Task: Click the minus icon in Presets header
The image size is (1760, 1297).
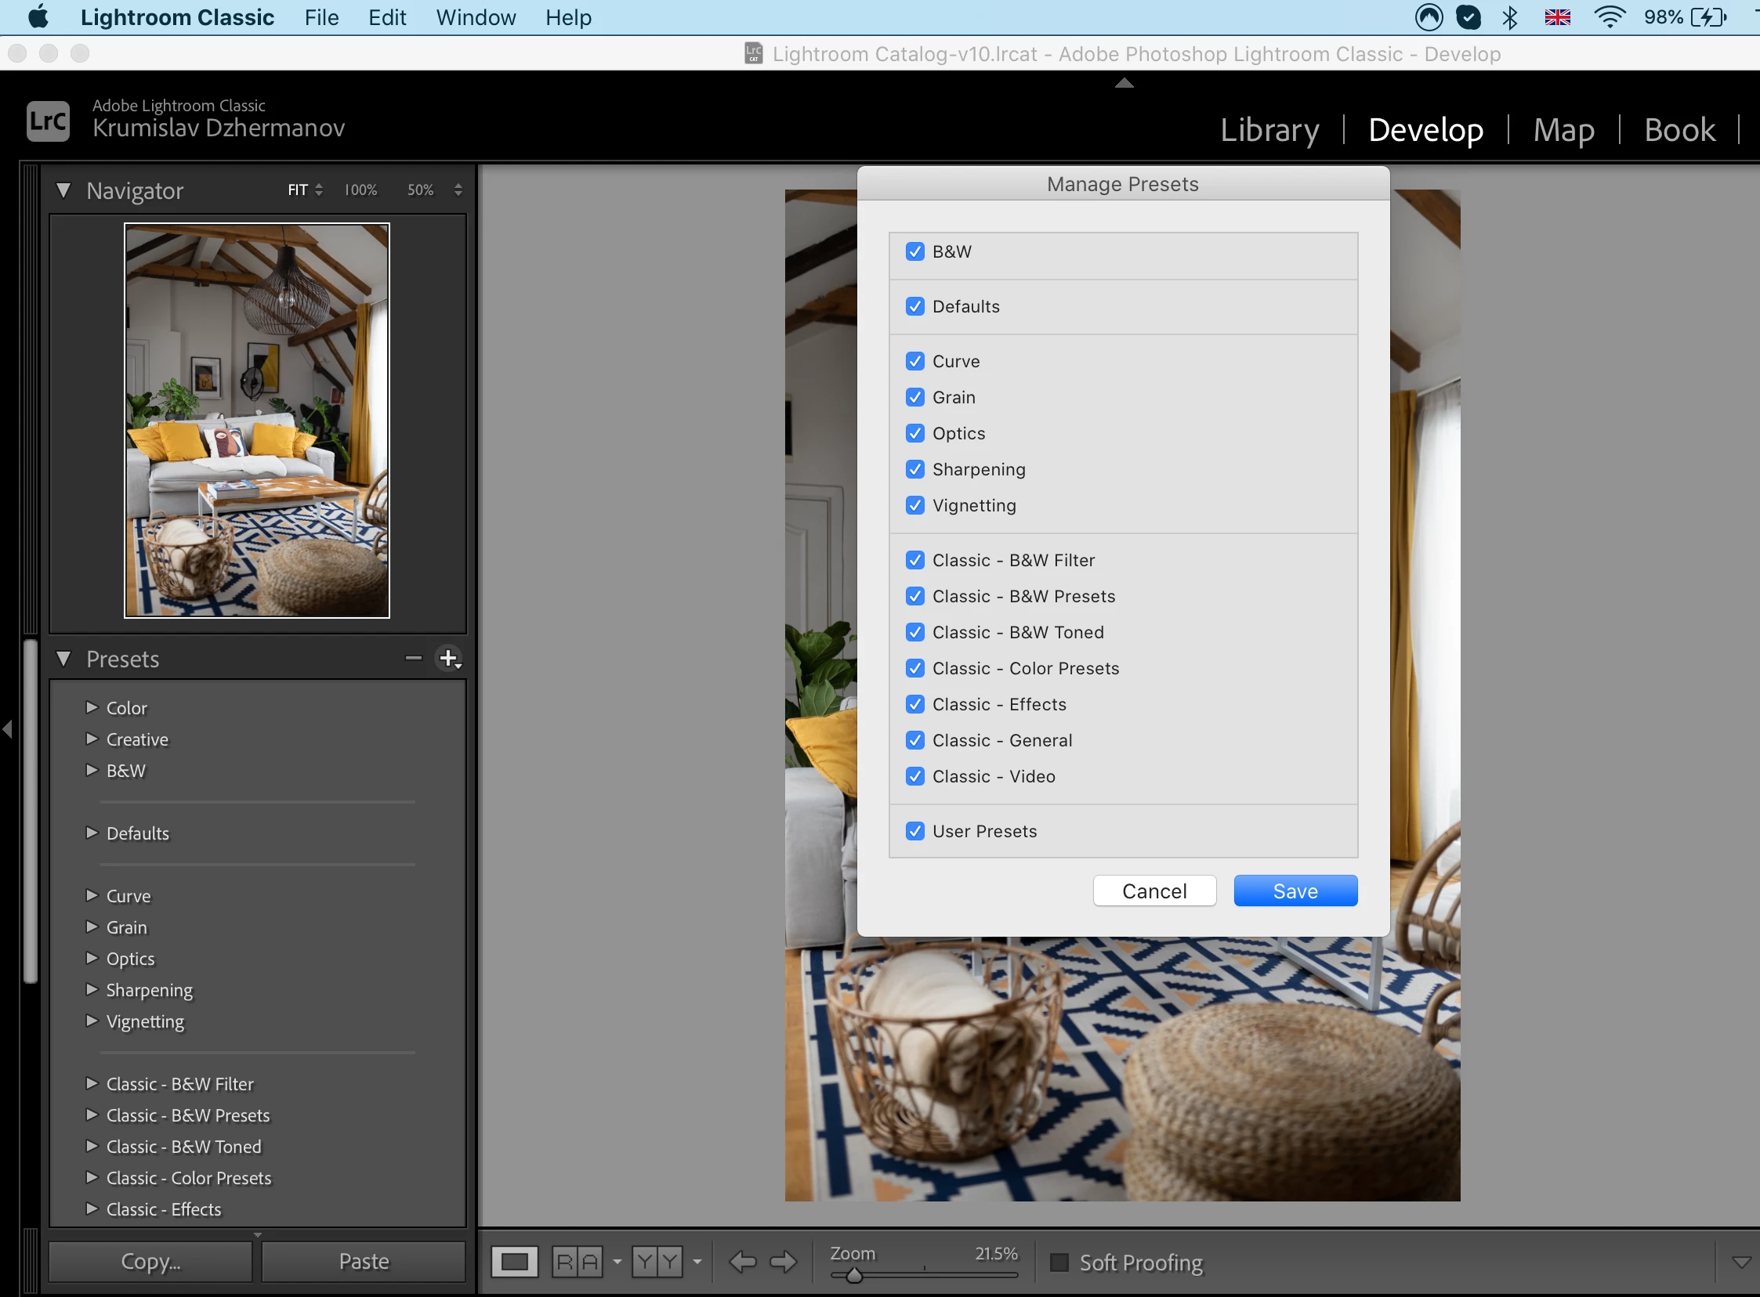Action: pos(413,658)
